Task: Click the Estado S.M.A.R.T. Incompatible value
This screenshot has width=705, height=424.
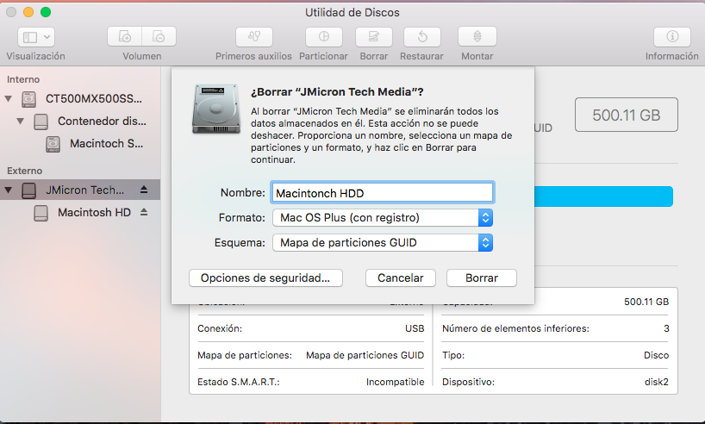Action: coord(396,382)
